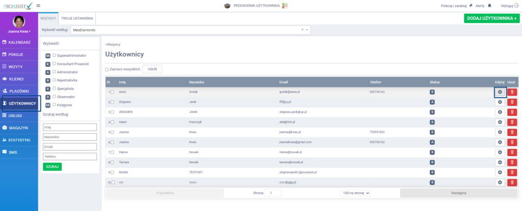Expand the 100 na stronę page size dropdown
This screenshot has width=522, height=211.
pos(355,193)
